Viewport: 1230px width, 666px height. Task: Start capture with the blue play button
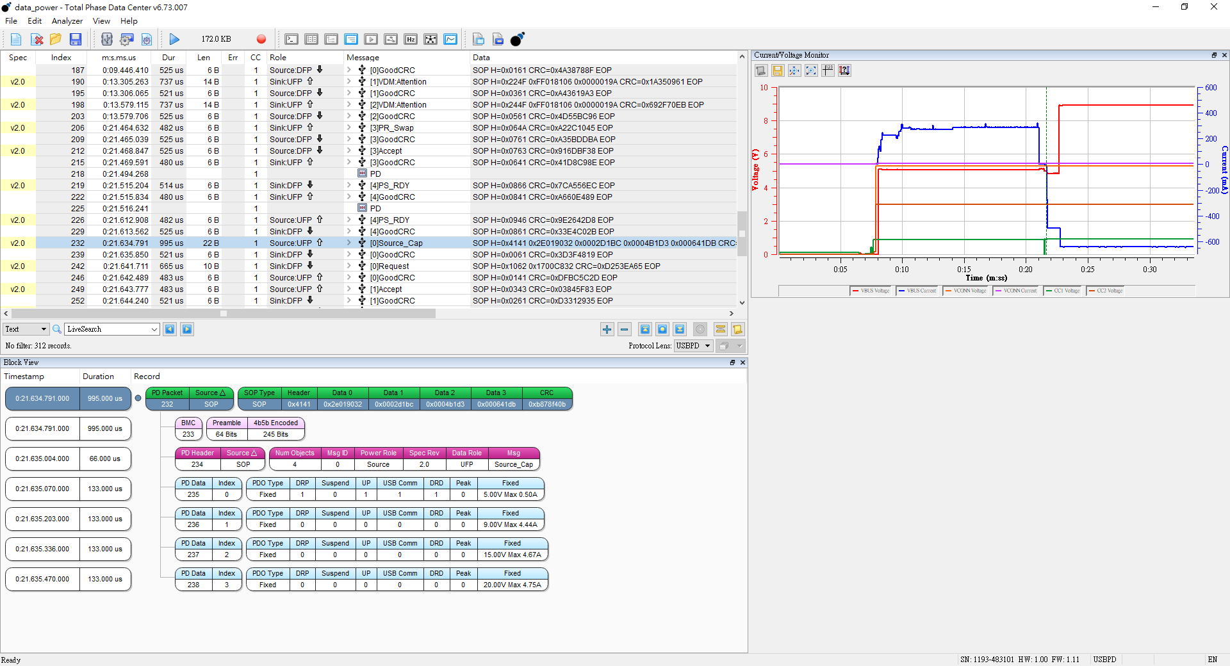click(x=174, y=40)
